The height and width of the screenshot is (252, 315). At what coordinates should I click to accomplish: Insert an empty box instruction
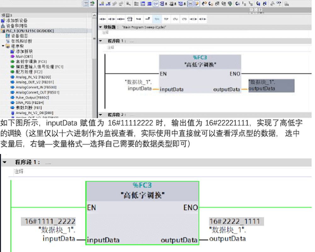129,19
